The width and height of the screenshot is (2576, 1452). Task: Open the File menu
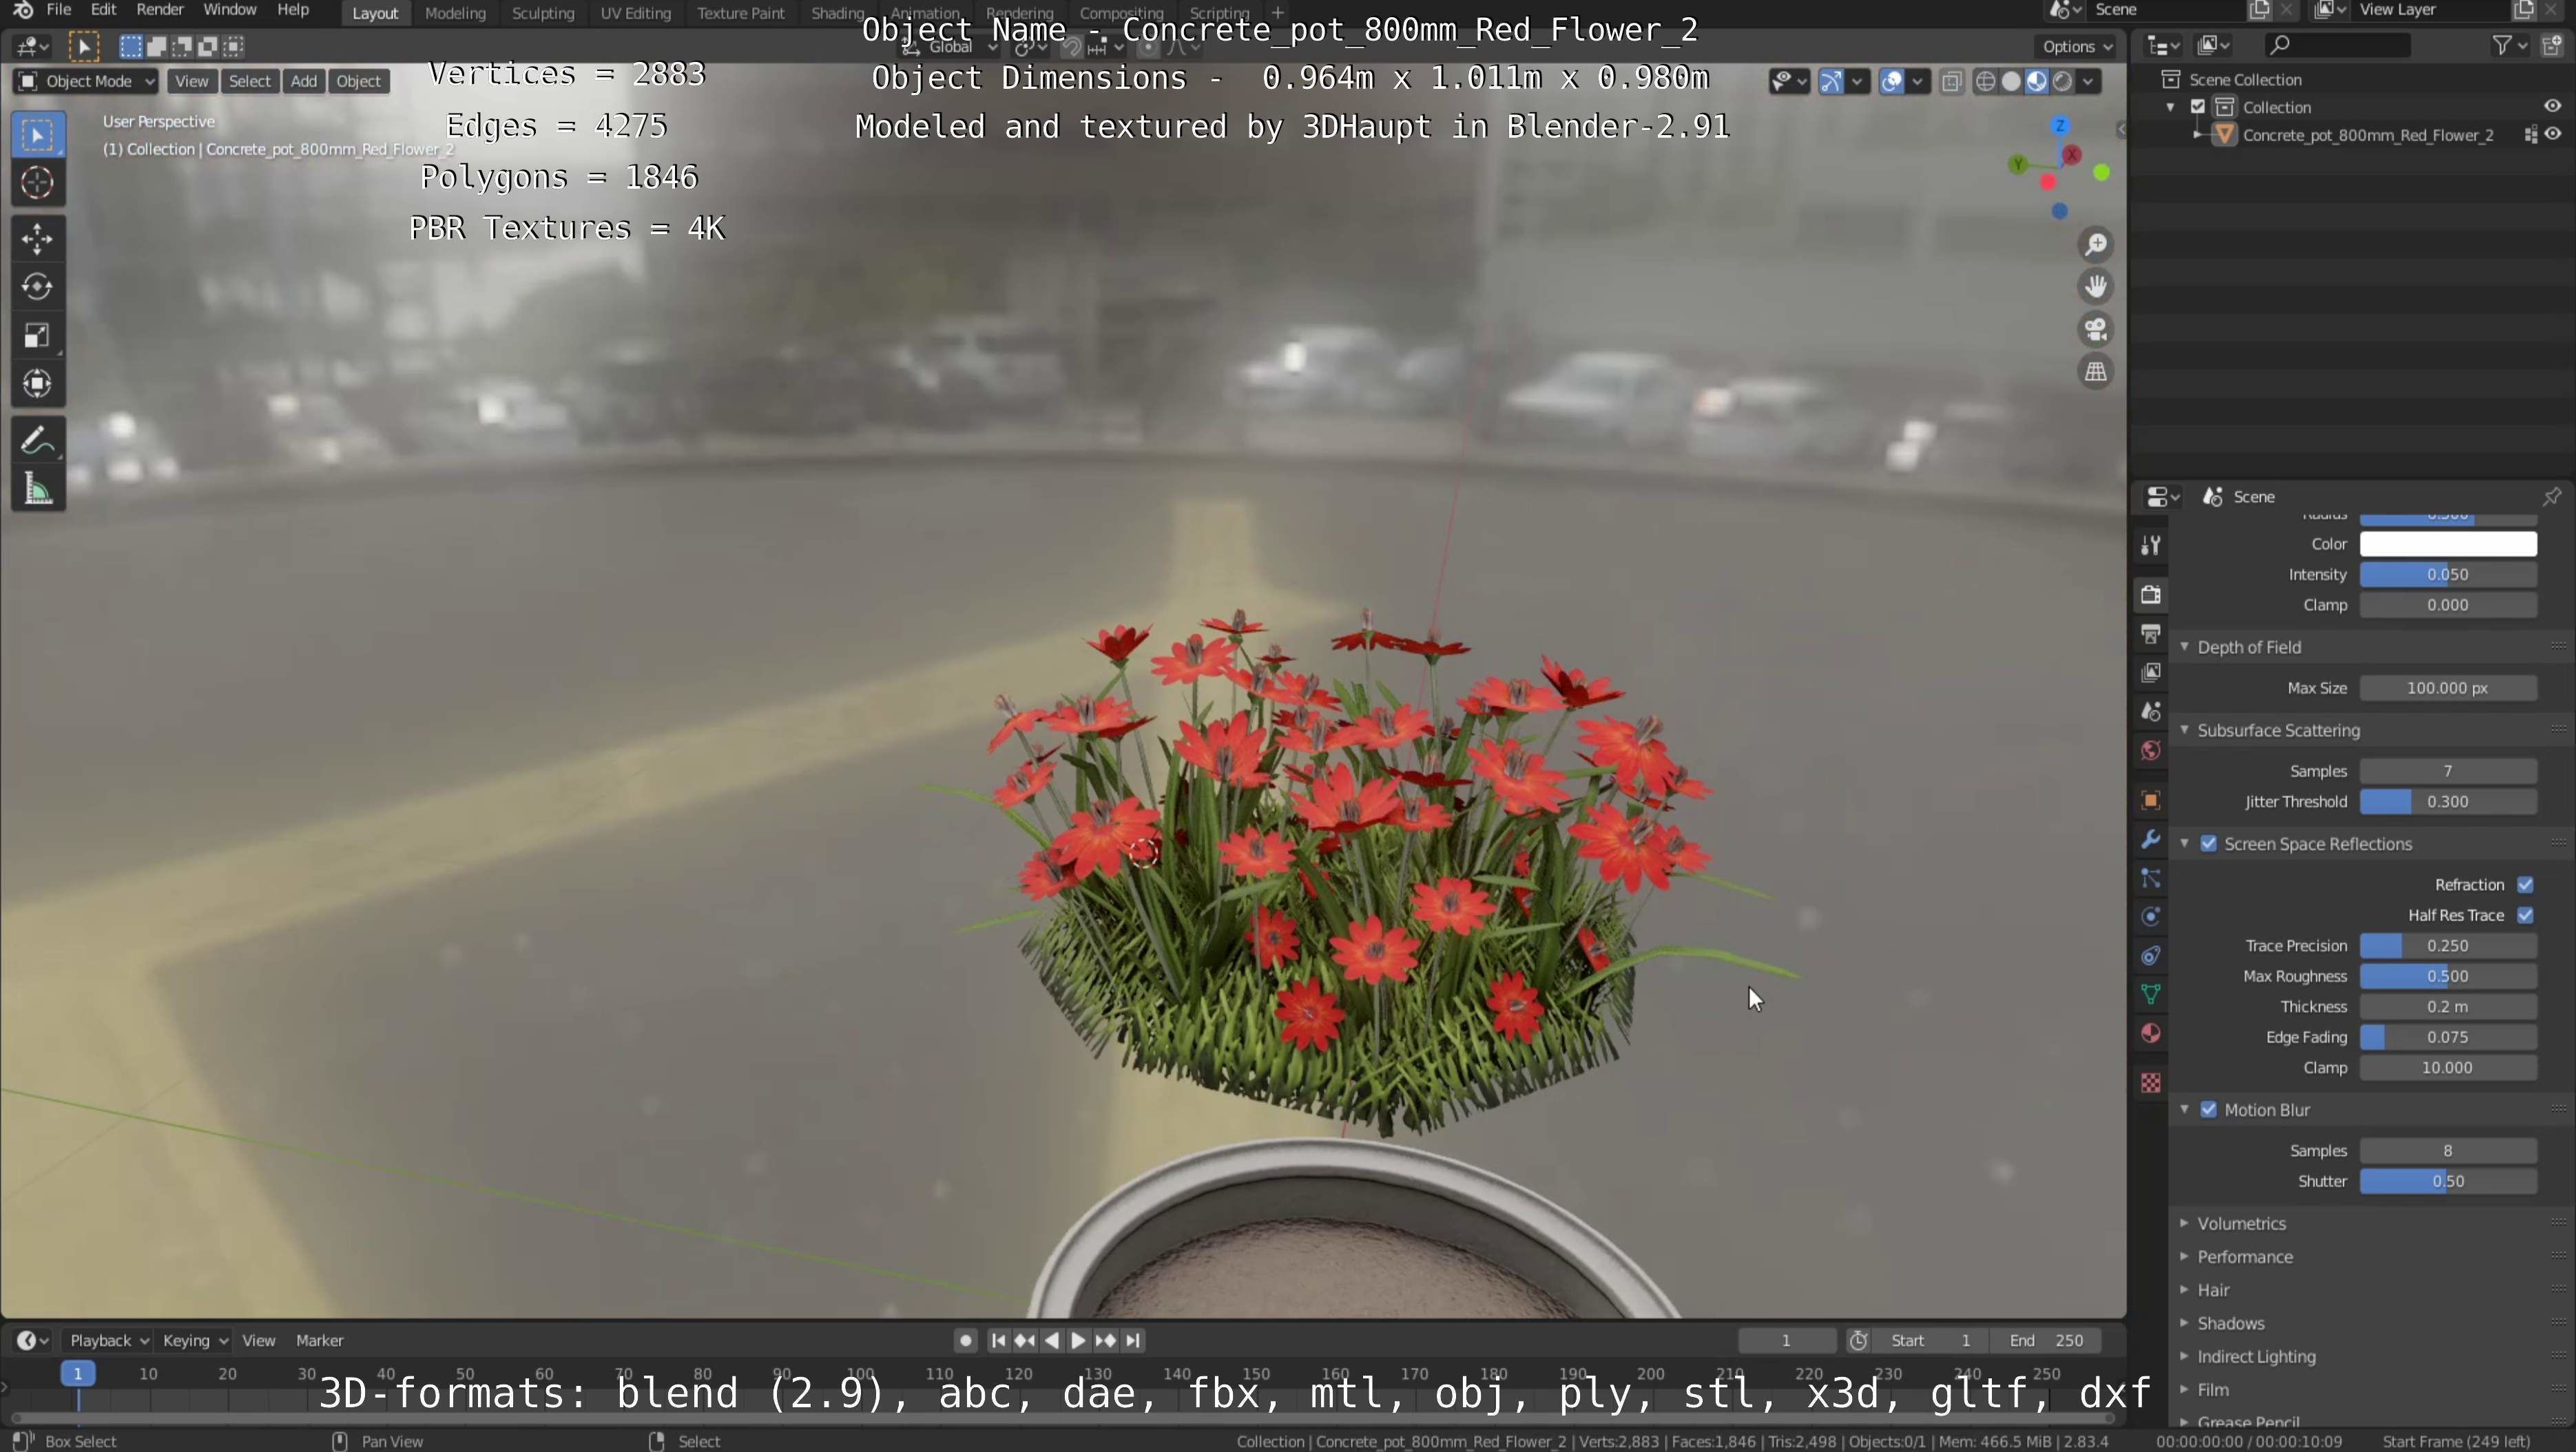pos(59,10)
